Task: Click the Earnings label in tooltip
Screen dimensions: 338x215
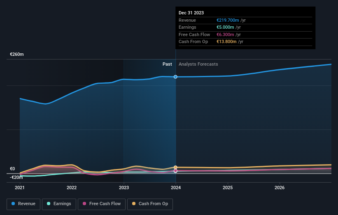Action: [187, 27]
